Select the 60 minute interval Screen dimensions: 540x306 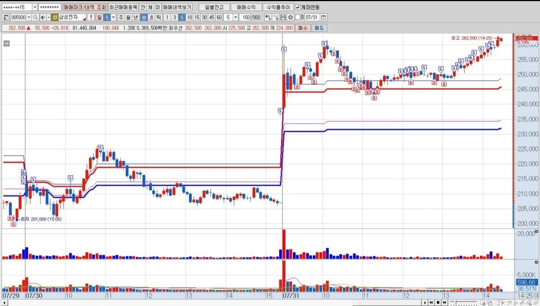(219, 17)
